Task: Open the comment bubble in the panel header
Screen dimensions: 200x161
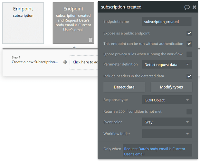Action: [x=187, y=7]
